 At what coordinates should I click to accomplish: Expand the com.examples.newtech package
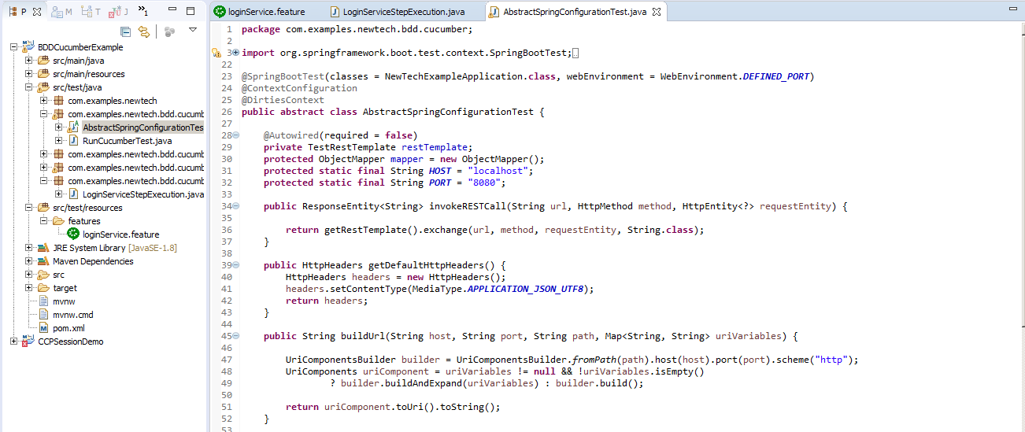[44, 101]
